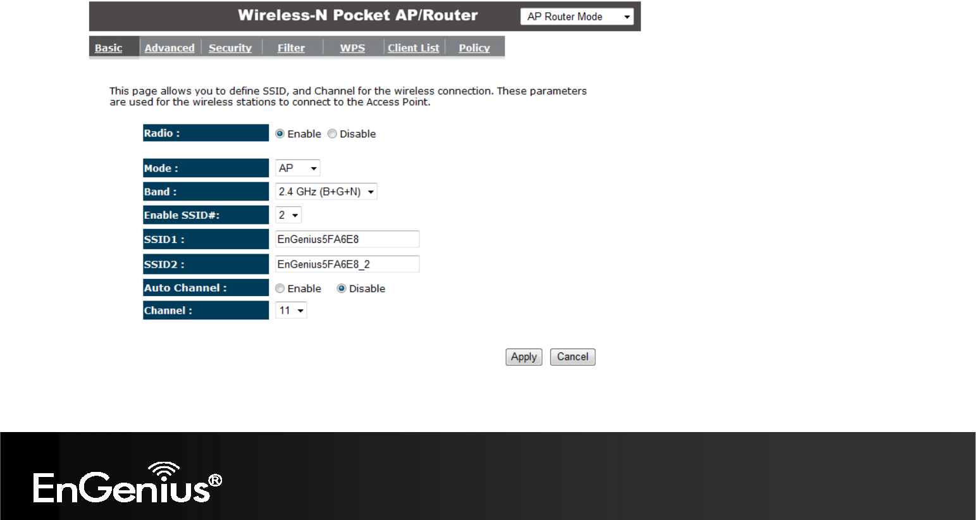Switch to the Advanced tab
976x520 pixels.
point(170,48)
